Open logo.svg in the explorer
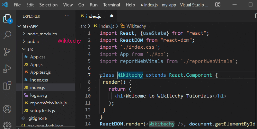The width and height of the screenshot is (257, 129). (39, 95)
